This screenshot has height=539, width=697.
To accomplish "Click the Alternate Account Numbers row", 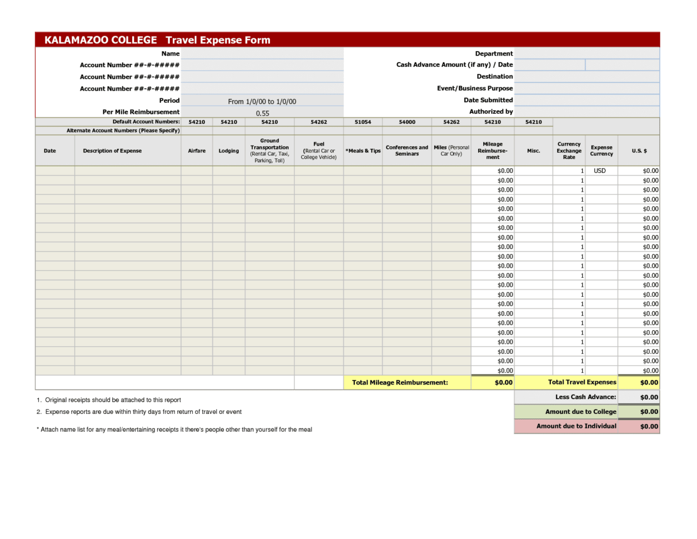I will (x=108, y=131).
